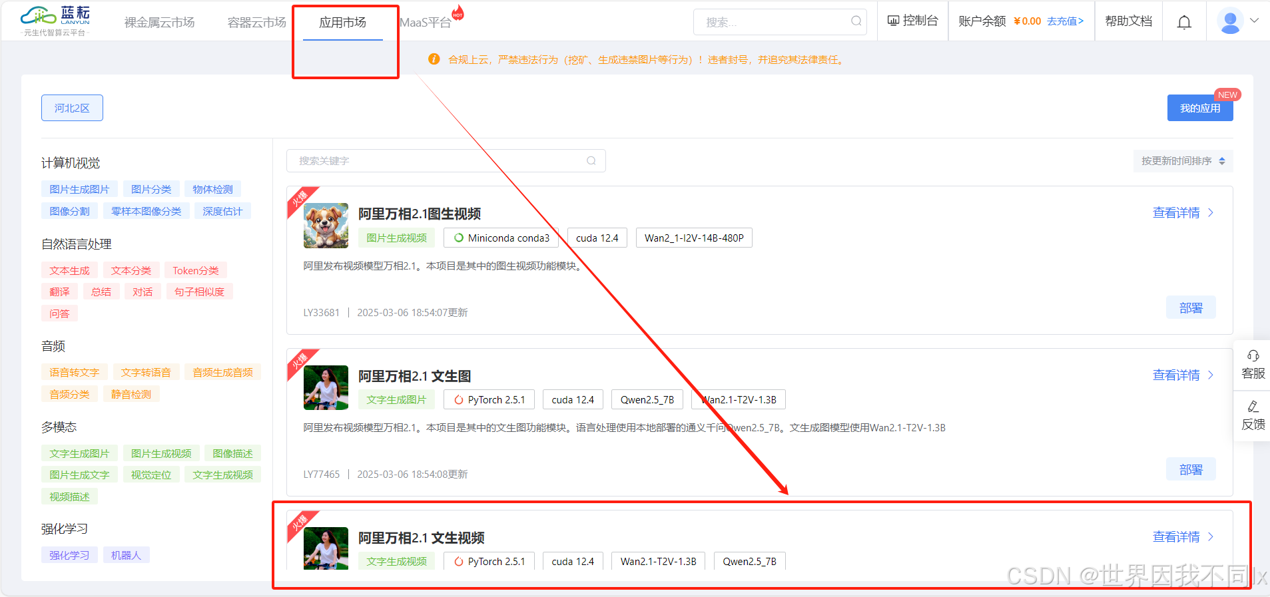1270x597 pixels.
Task: Select the 总结 category tag
Action: point(101,292)
